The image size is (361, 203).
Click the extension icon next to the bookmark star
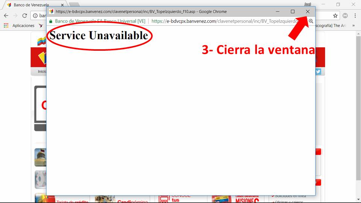point(345,16)
